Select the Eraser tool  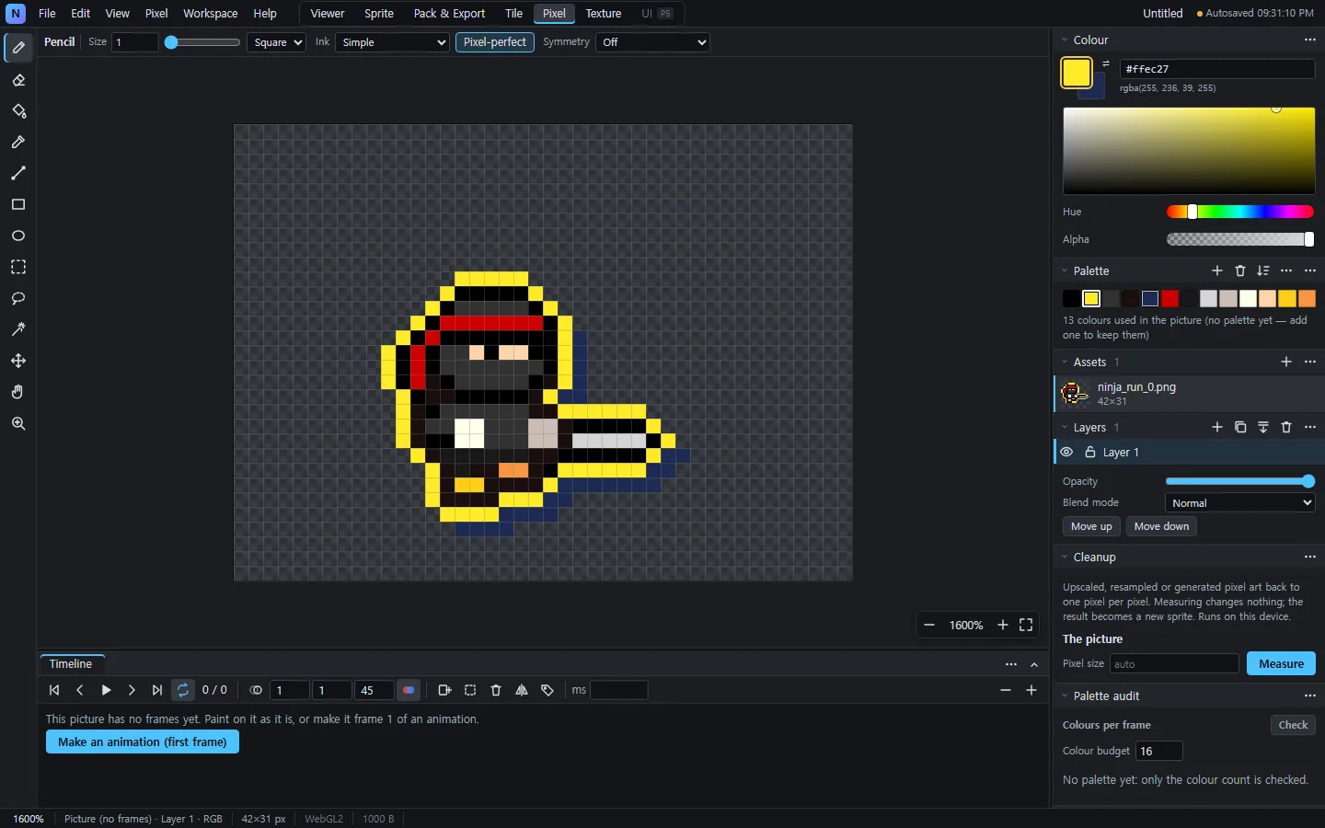(x=18, y=80)
